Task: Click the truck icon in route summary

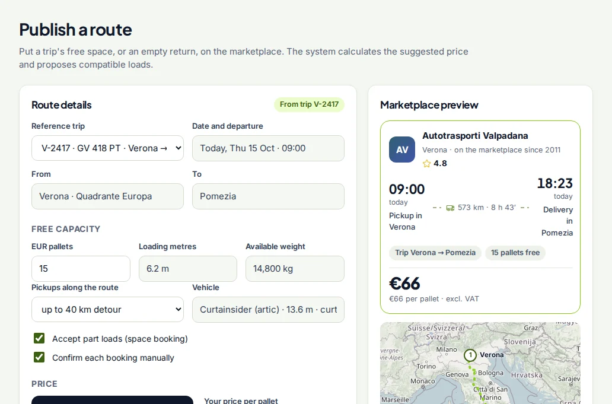Action: click(x=450, y=208)
